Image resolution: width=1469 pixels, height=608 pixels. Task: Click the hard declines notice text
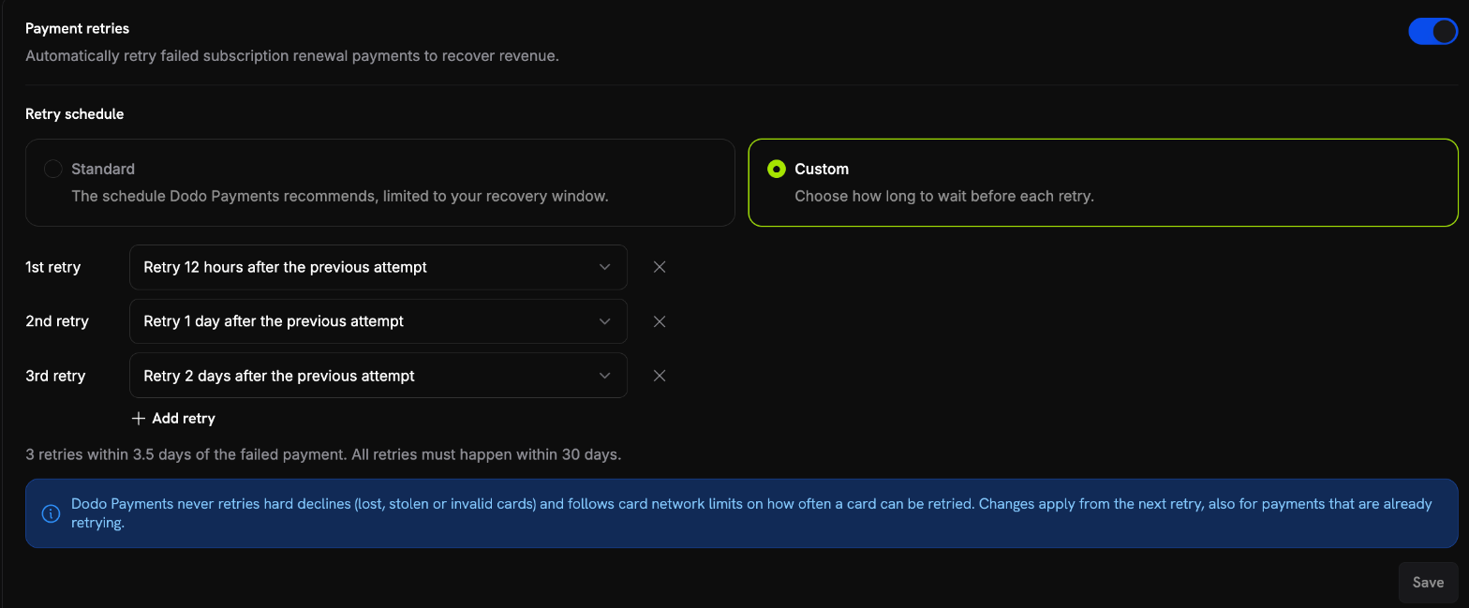(x=751, y=513)
